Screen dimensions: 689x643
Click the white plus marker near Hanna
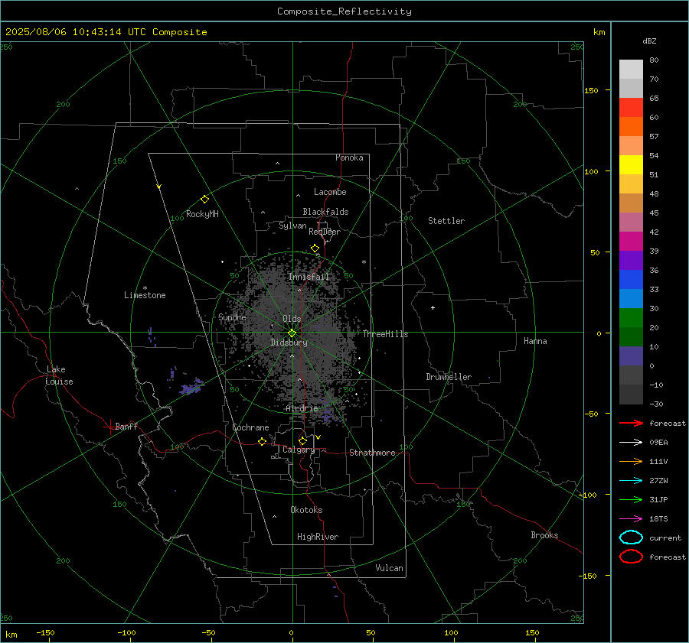pyautogui.click(x=433, y=307)
